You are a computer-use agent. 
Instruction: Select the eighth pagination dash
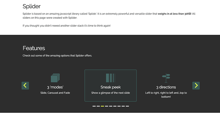(x=123, y=106)
